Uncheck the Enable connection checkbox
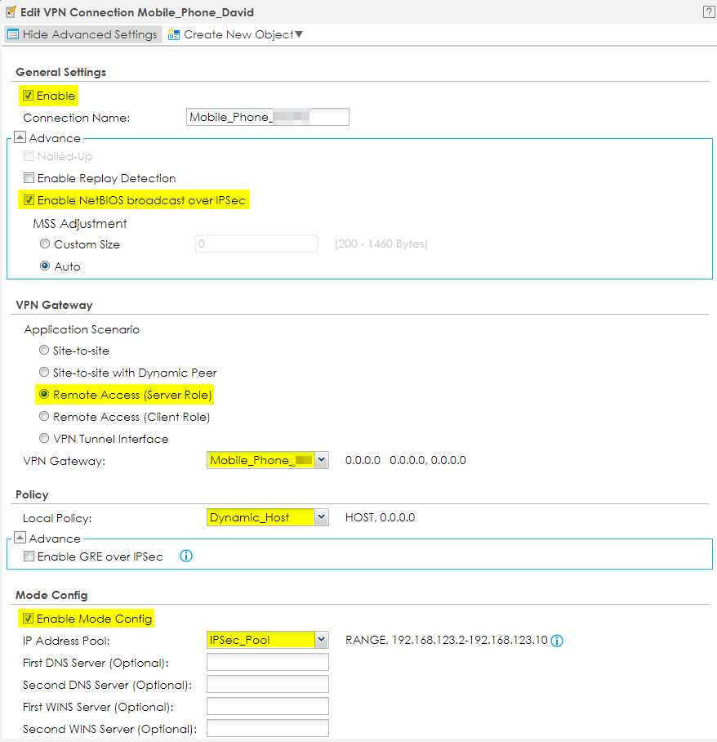 tap(29, 96)
